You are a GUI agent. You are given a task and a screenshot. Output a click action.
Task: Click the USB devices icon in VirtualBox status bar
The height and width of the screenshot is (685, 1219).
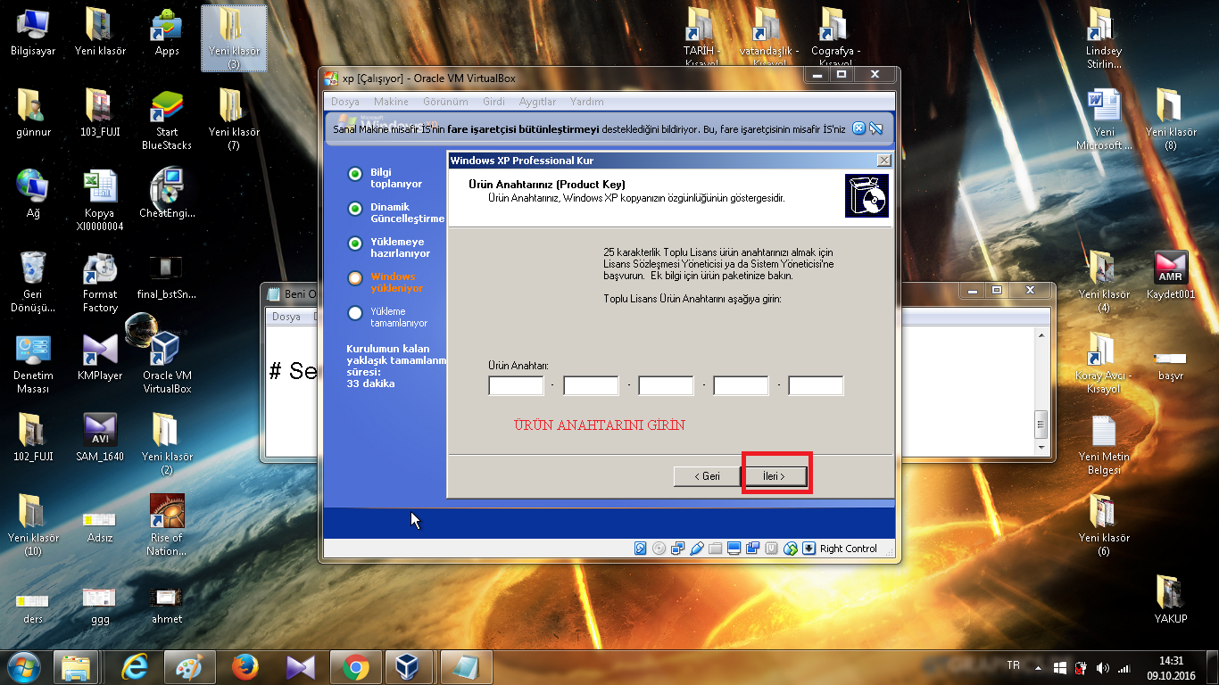tap(697, 549)
